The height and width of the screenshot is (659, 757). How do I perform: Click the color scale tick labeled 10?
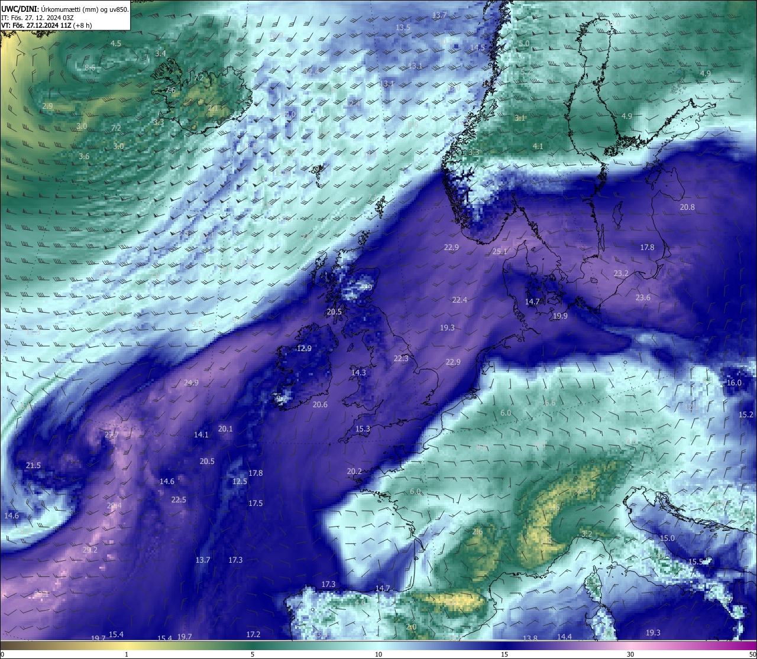coord(378,654)
